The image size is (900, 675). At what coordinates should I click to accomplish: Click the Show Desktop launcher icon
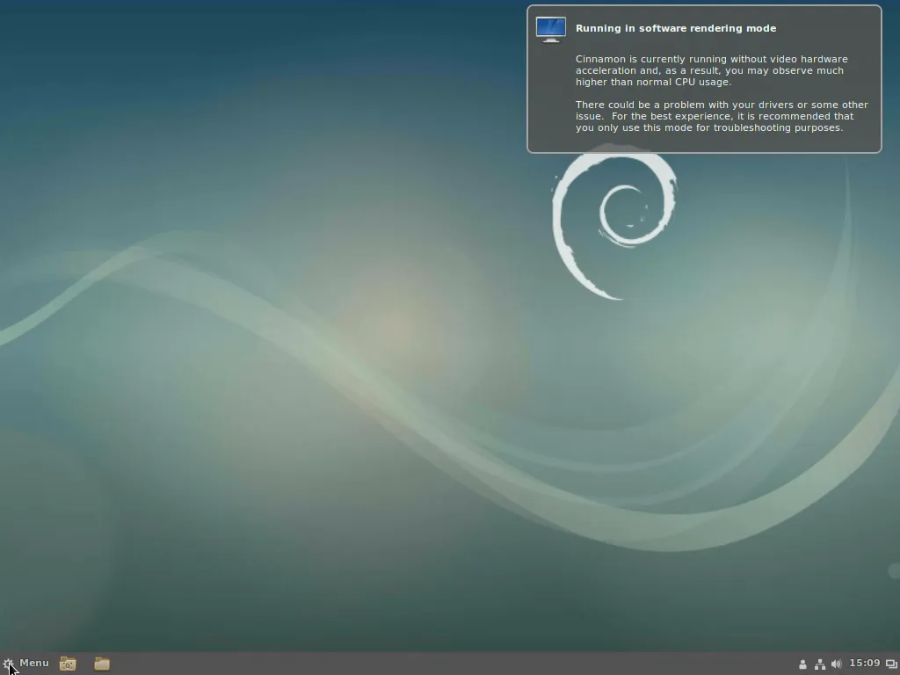point(68,664)
